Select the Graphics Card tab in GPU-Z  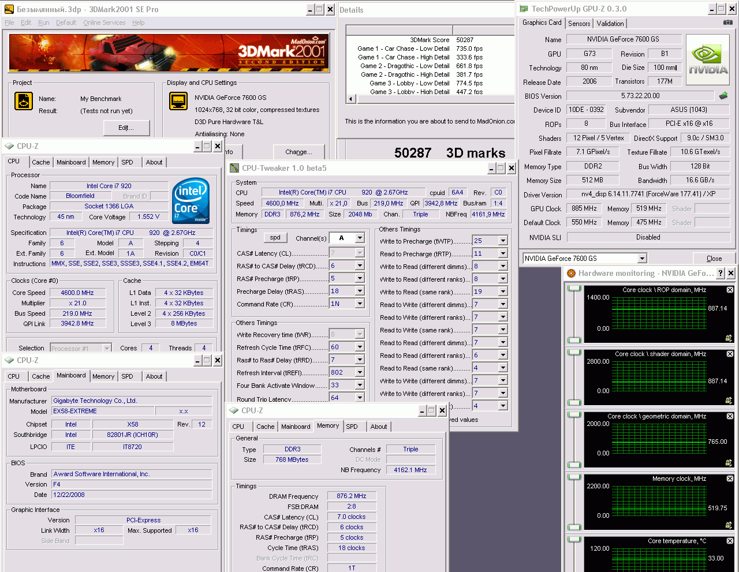point(542,23)
